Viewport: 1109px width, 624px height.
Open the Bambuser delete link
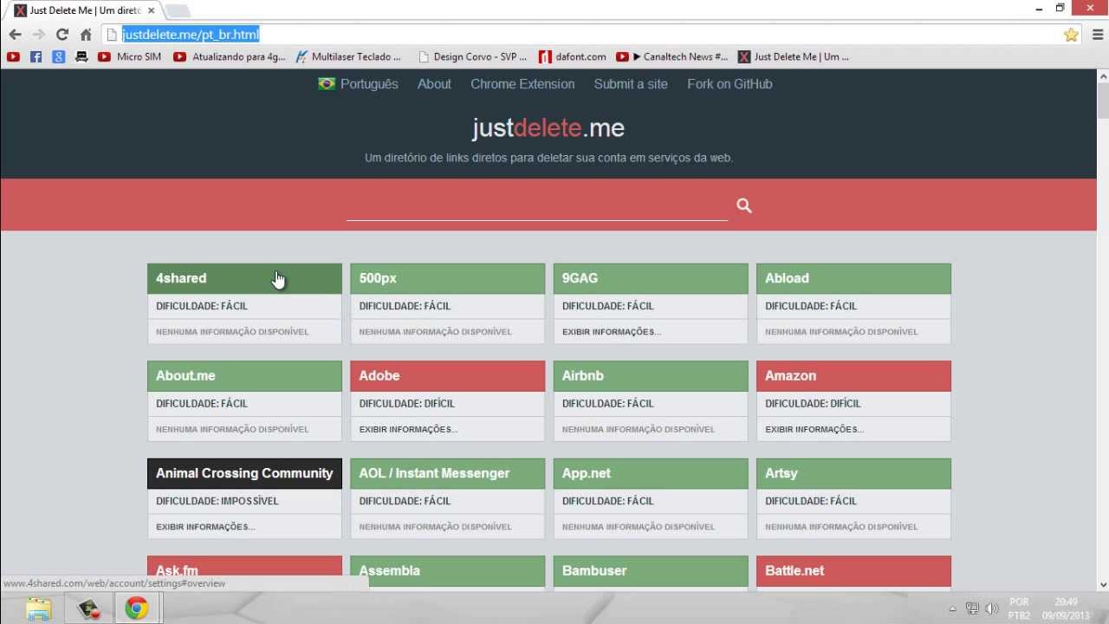pyautogui.click(x=651, y=571)
